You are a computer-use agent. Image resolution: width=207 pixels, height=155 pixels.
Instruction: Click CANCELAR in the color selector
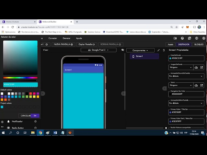tap(26, 116)
